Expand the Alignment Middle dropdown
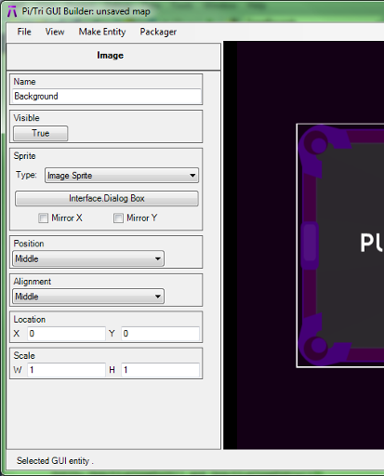Image resolution: width=384 pixels, height=476 pixels. point(88,297)
